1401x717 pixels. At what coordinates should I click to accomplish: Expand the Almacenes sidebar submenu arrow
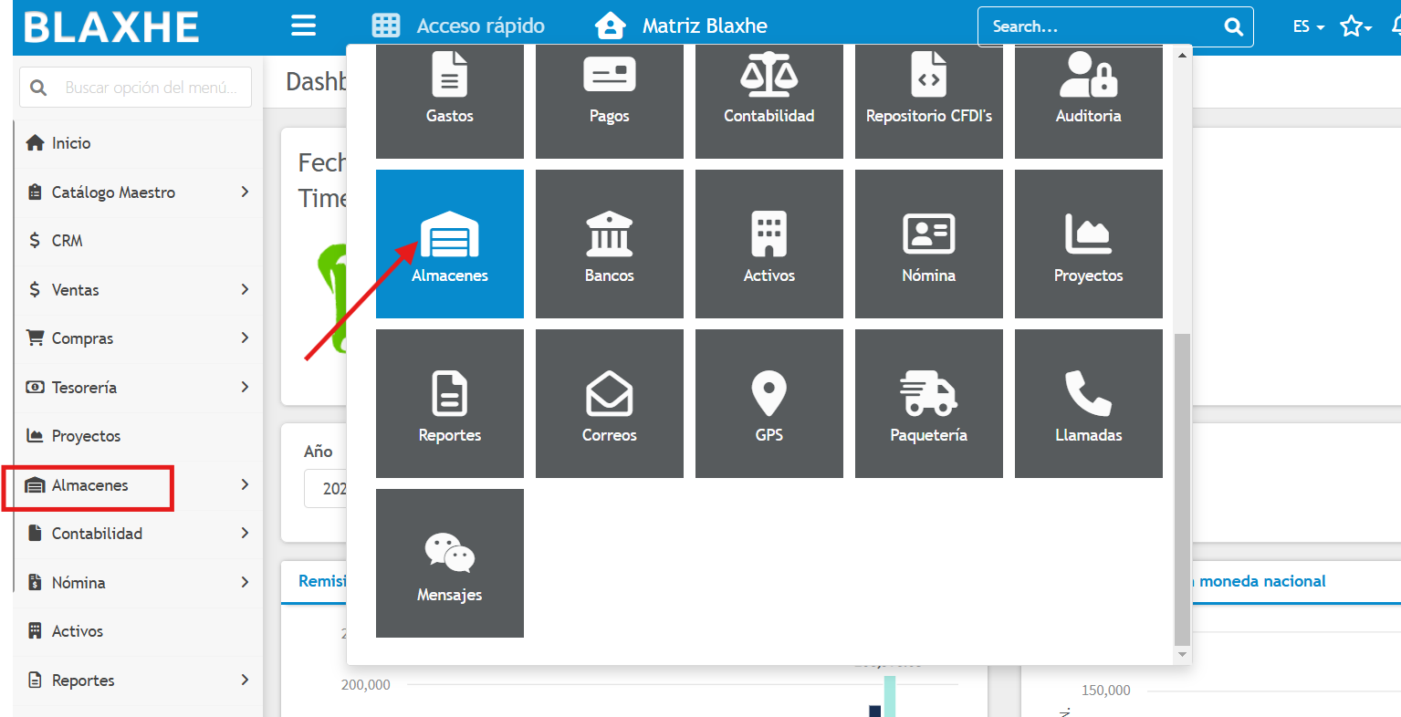245,484
